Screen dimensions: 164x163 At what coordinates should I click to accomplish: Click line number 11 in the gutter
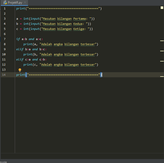tap(4, 59)
